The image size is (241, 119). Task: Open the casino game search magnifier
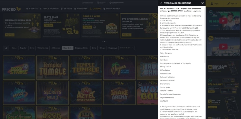point(6,48)
